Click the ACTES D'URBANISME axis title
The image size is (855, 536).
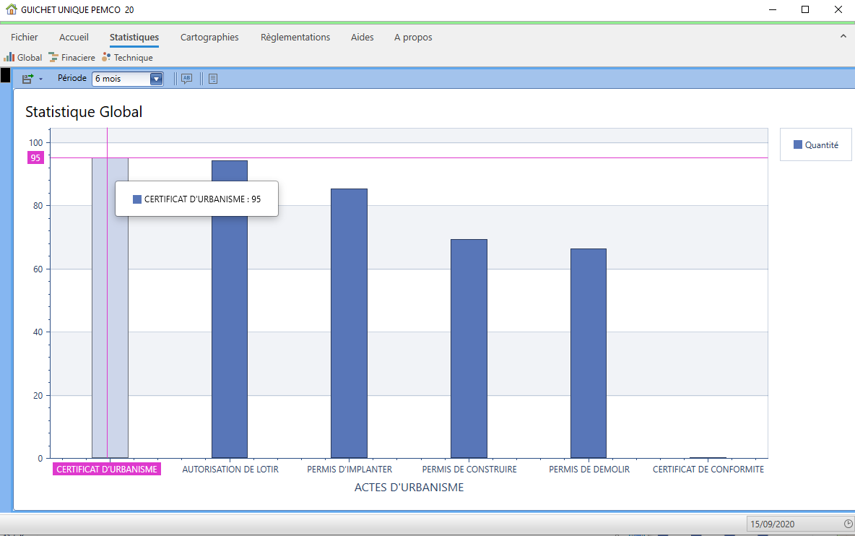tap(409, 488)
